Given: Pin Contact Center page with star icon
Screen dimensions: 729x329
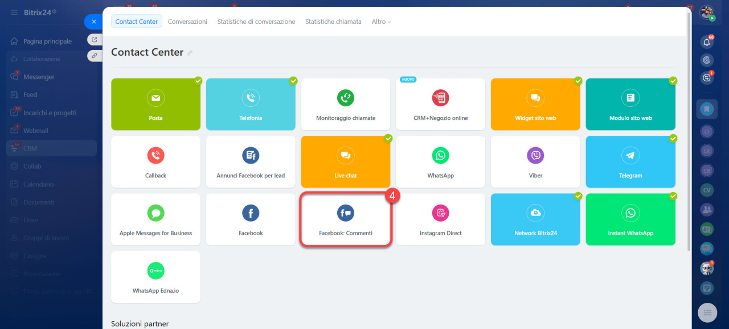Looking at the screenshot, I should (190, 53).
